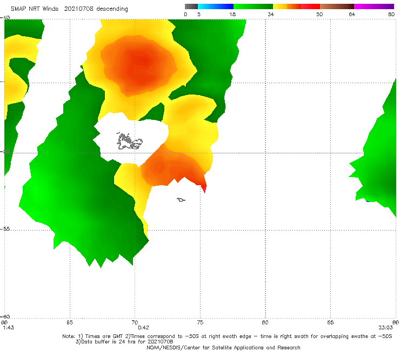Click the NOAA/NESDIS Center for Satellite Applications credit
The height and width of the screenshot is (351, 400).
pos(223,347)
